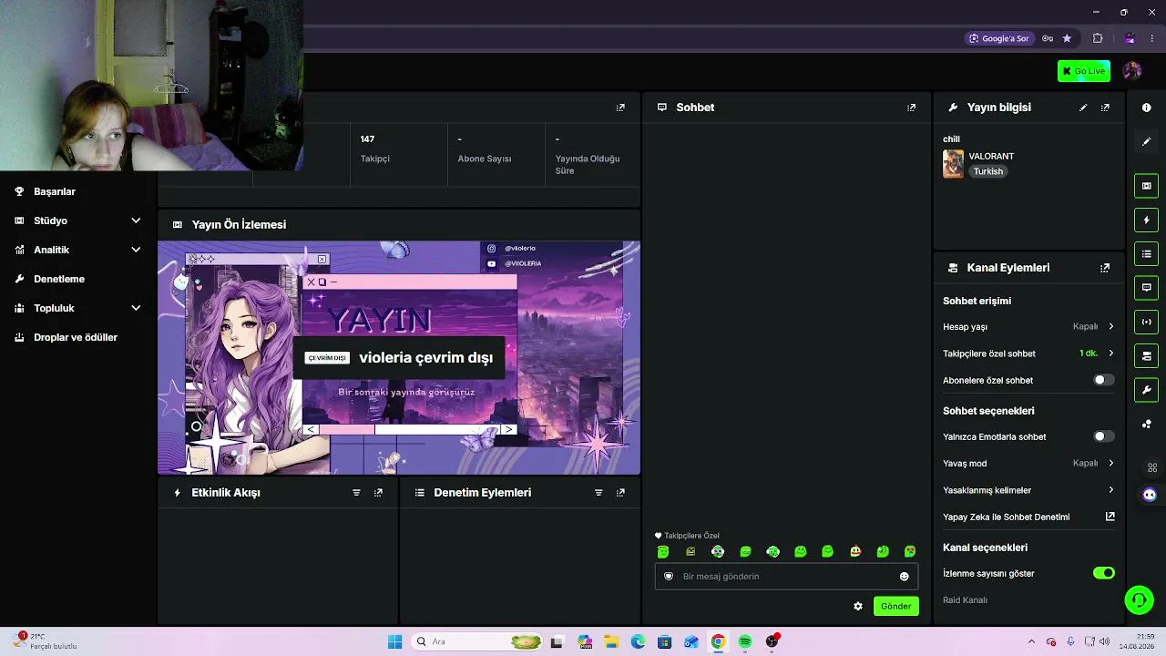The height and width of the screenshot is (656, 1166).
Task: Toggle the lightning activity feed sidebar icon
Action: point(1147,220)
